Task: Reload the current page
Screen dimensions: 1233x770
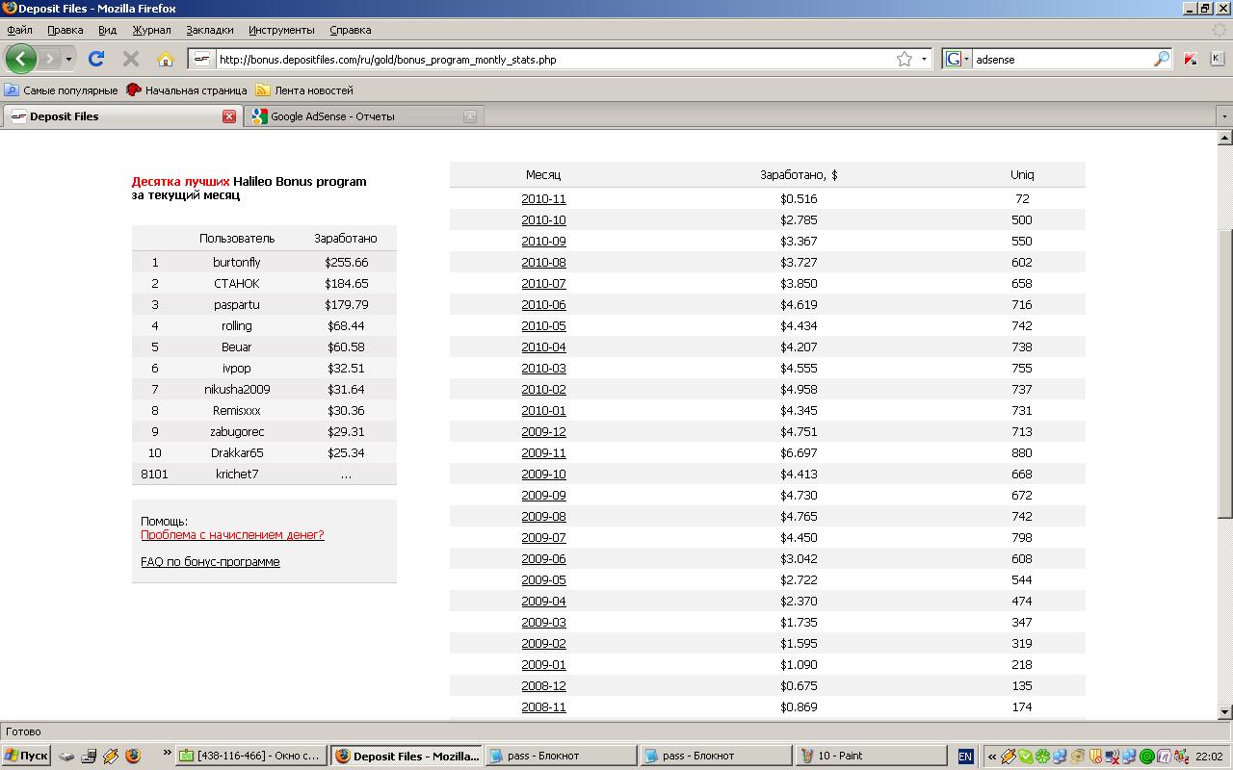Action: pos(96,59)
